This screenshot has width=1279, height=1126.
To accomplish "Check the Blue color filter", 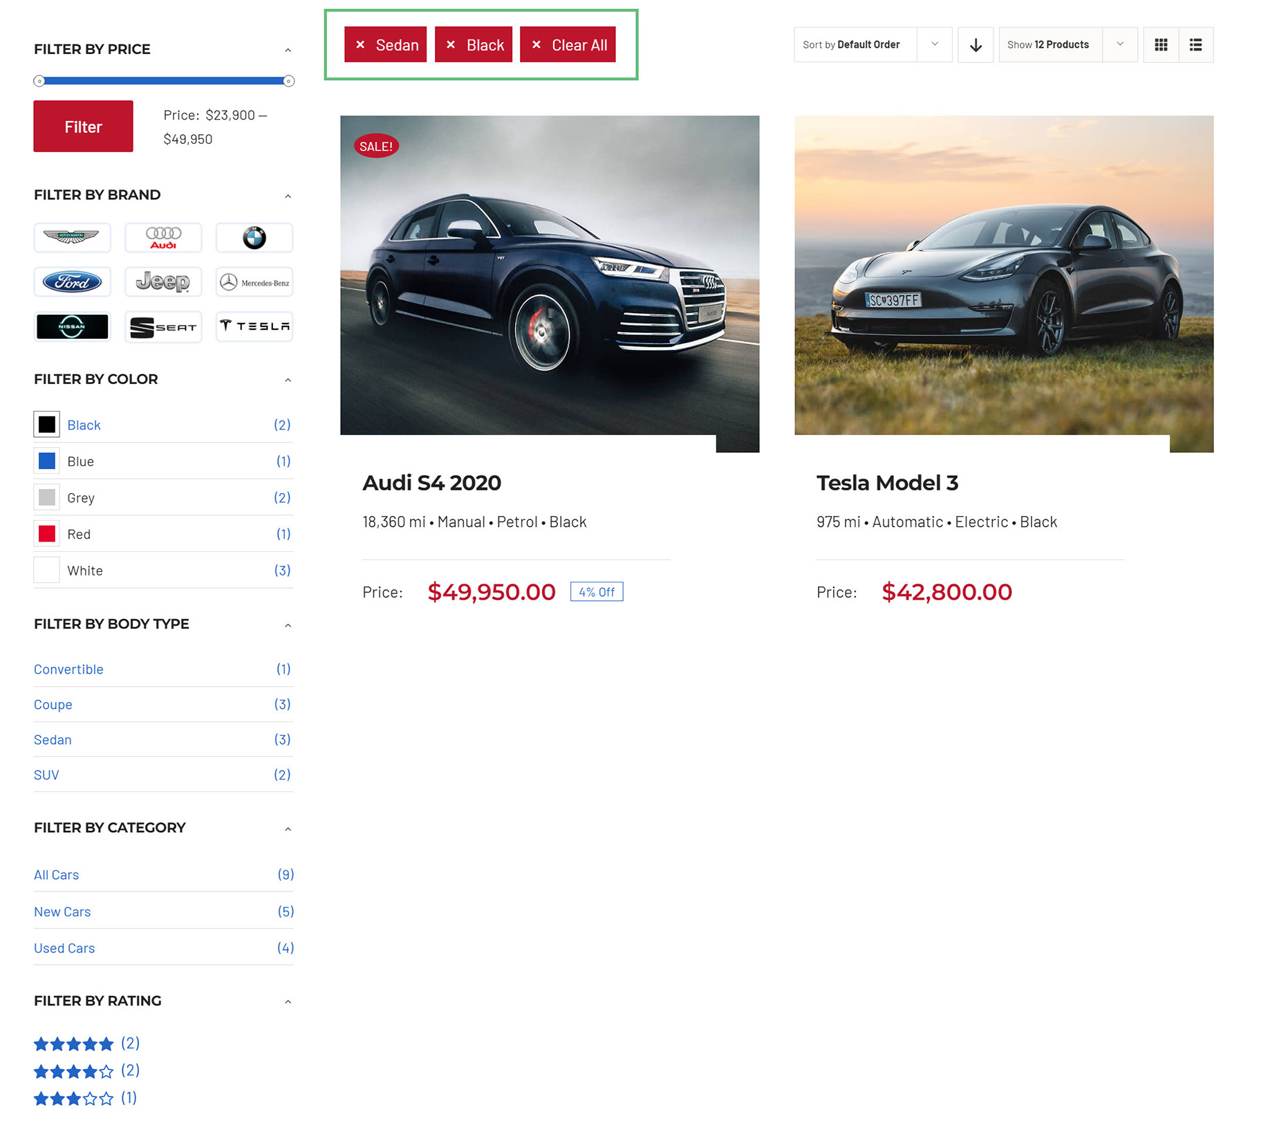I will (x=46, y=461).
